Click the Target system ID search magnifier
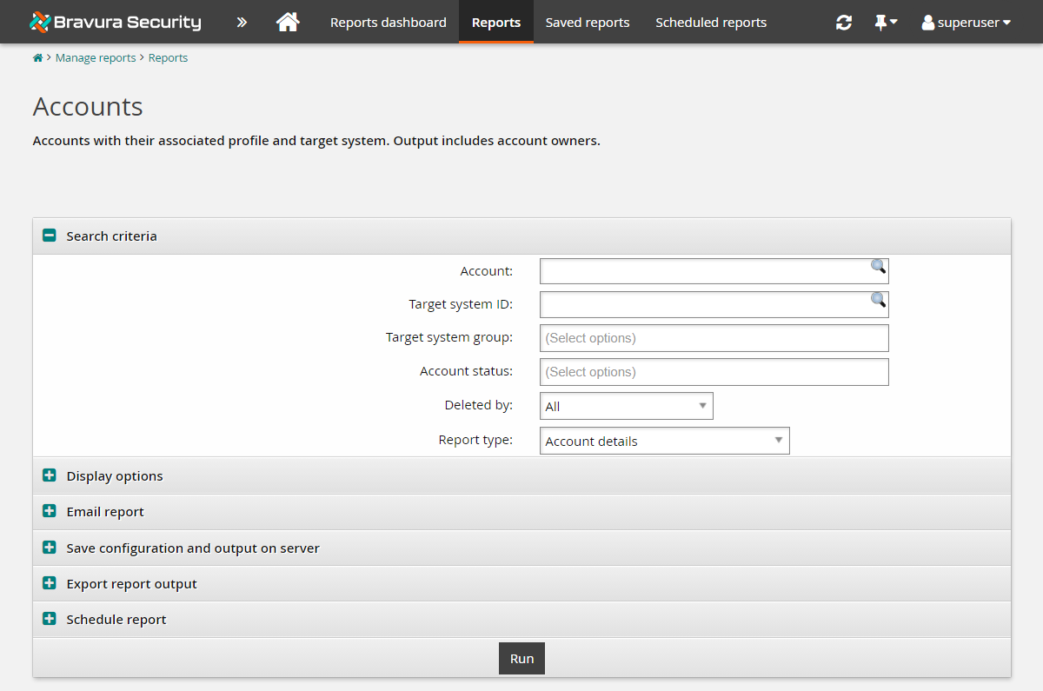The image size is (1043, 691). click(877, 302)
